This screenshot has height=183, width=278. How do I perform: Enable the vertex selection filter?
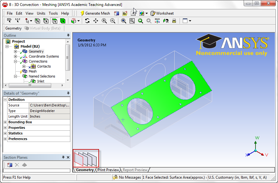[37, 21]
